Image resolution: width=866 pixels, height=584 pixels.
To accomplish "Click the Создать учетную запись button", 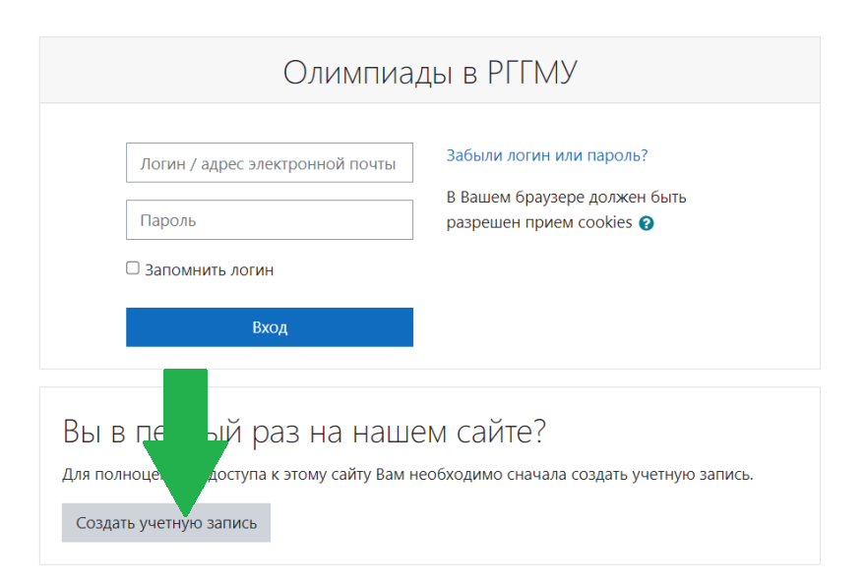I will 166,523.
